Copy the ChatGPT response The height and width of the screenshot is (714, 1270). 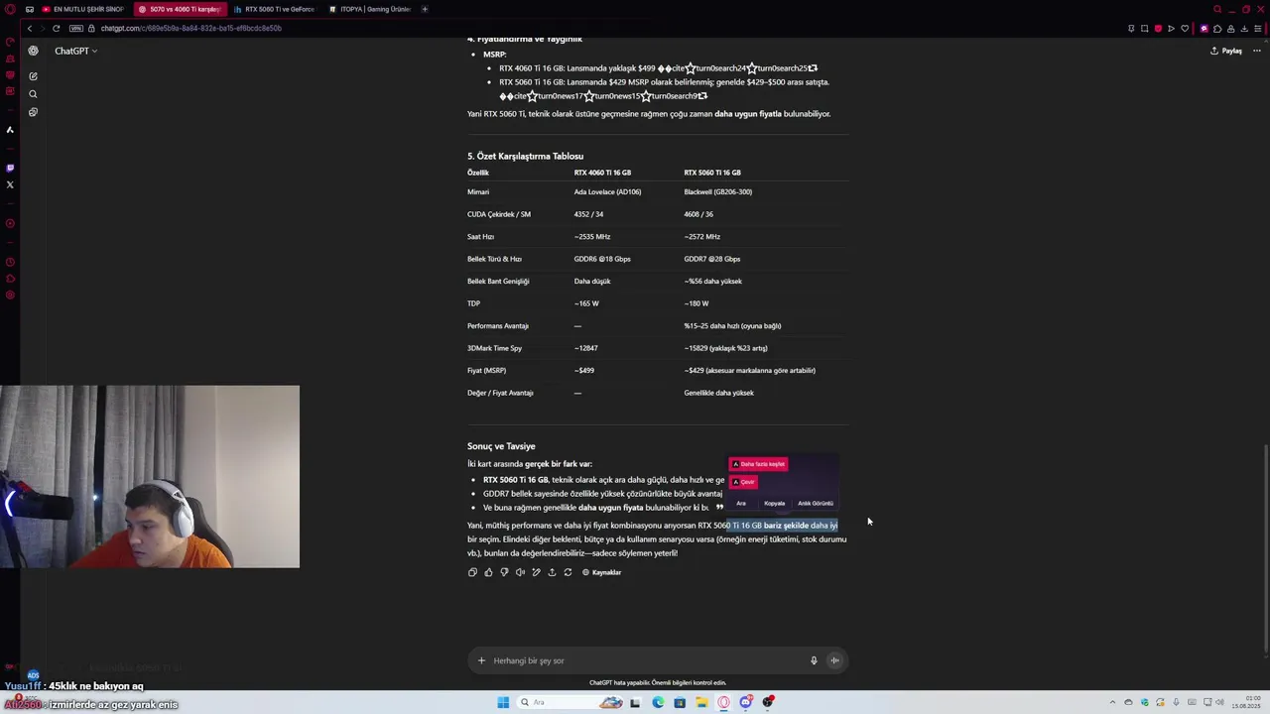click(472, 572)
